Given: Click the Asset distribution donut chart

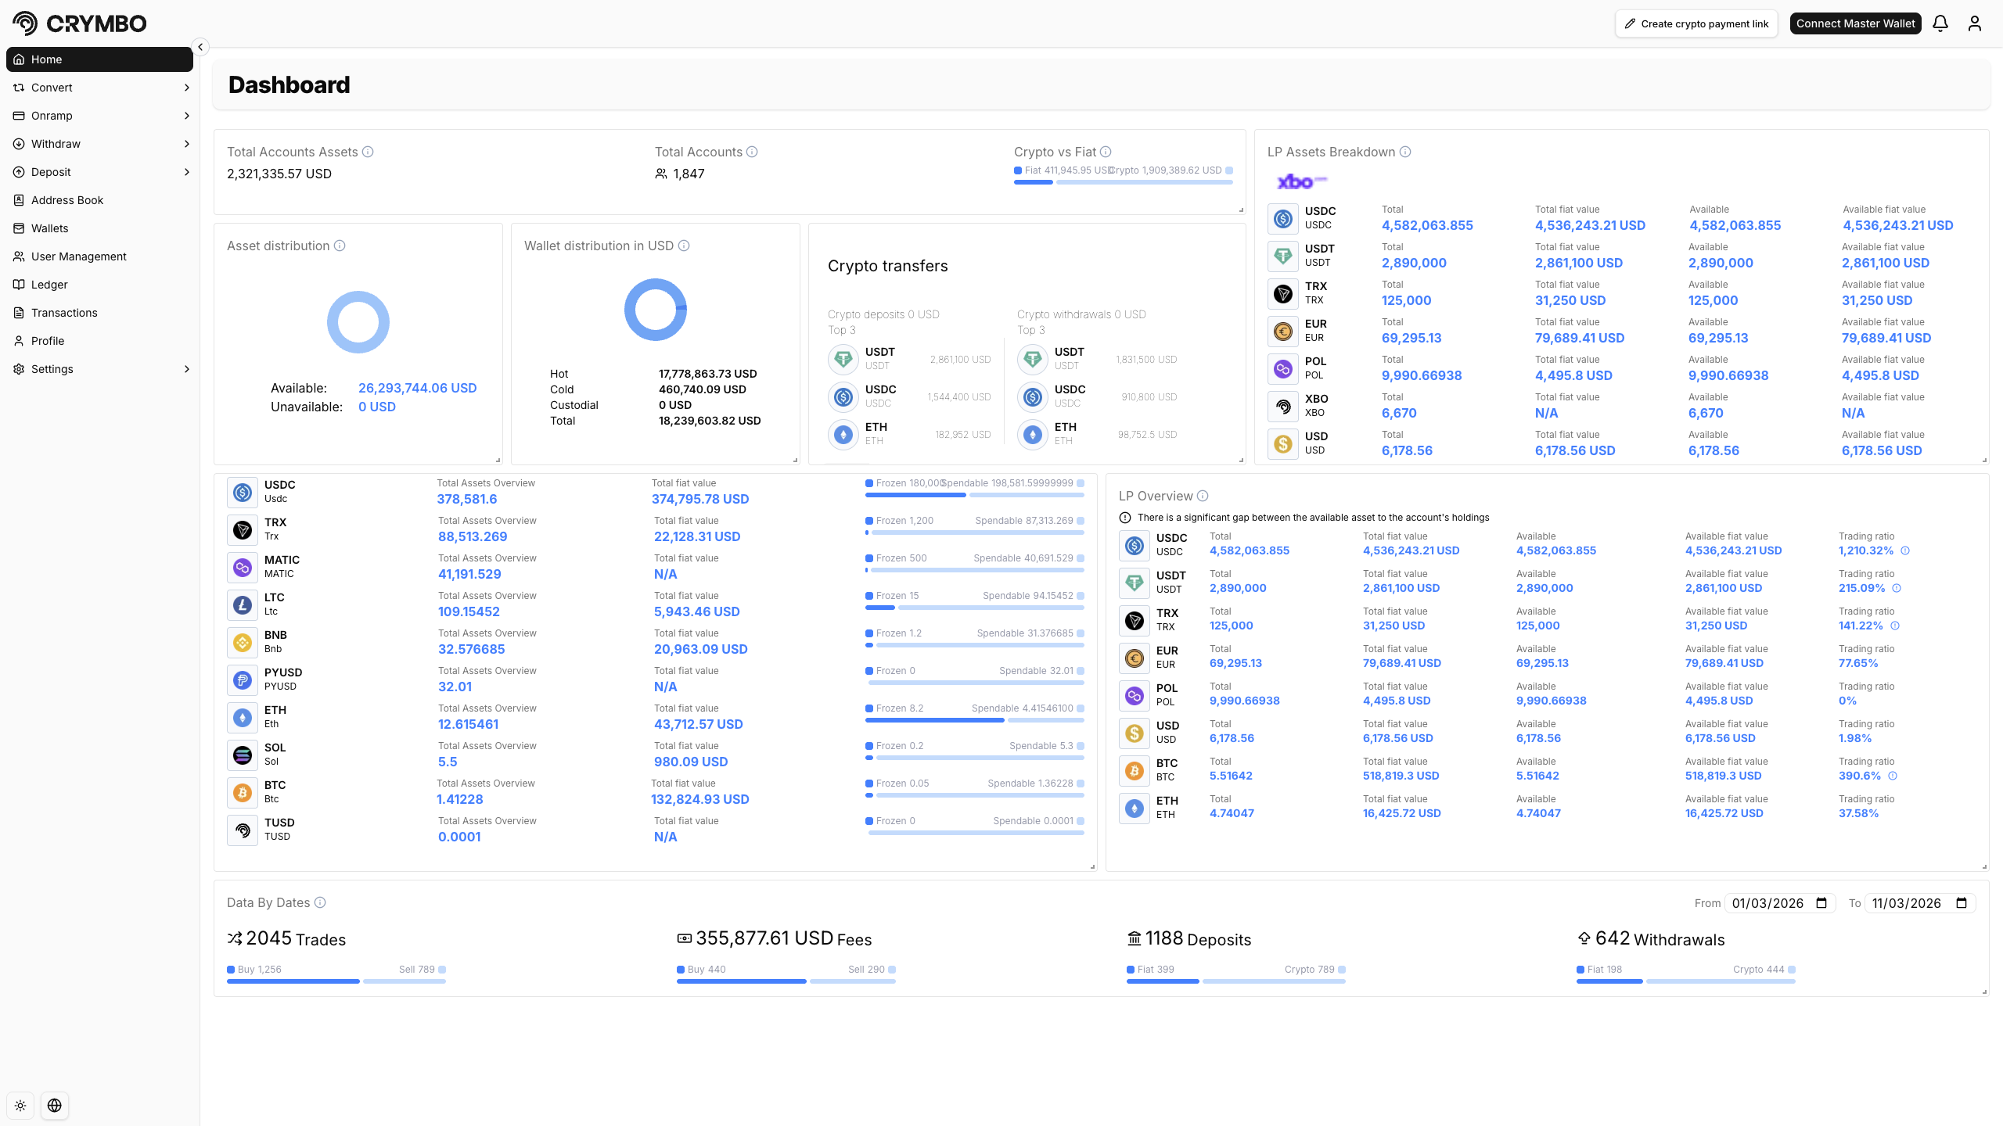Looking at the screenshot, I should 358,322.
